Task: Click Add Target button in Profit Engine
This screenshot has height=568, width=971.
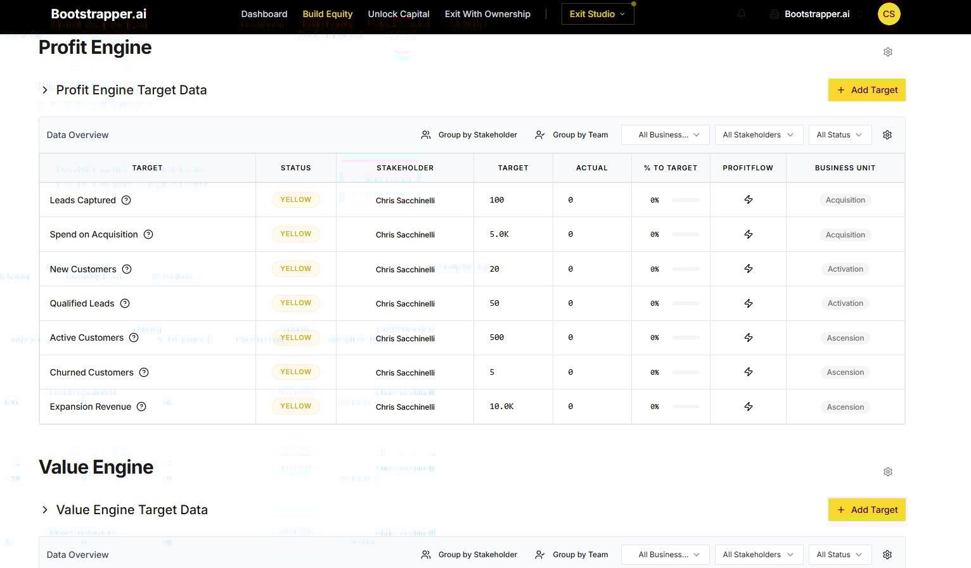Action: 866,90
